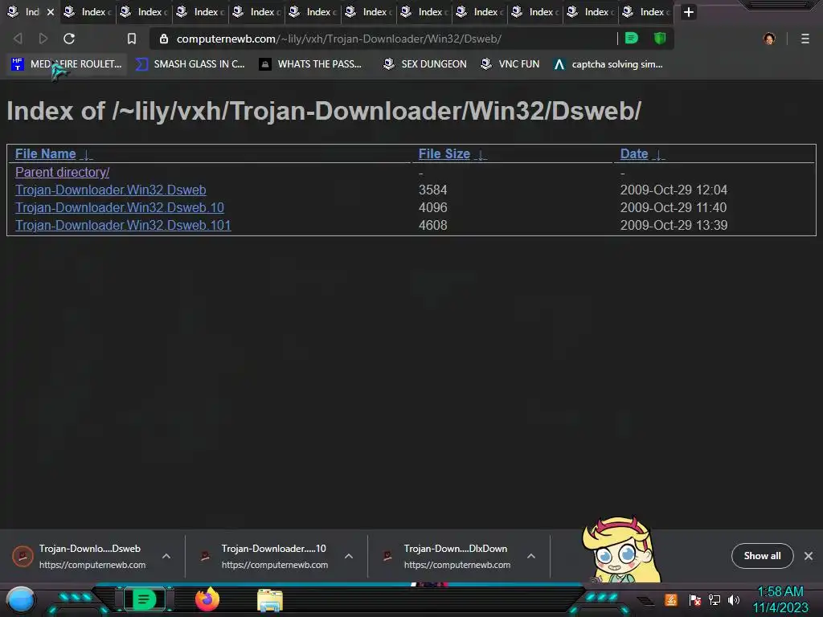Reload the current page
Viewport: 823px width, 617px height.
(69, 39)
